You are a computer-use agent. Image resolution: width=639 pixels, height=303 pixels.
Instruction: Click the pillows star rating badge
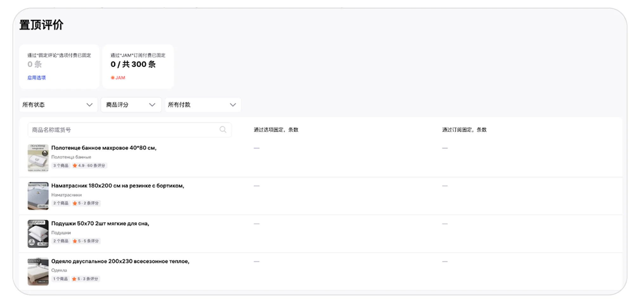(x=86, y=241)
